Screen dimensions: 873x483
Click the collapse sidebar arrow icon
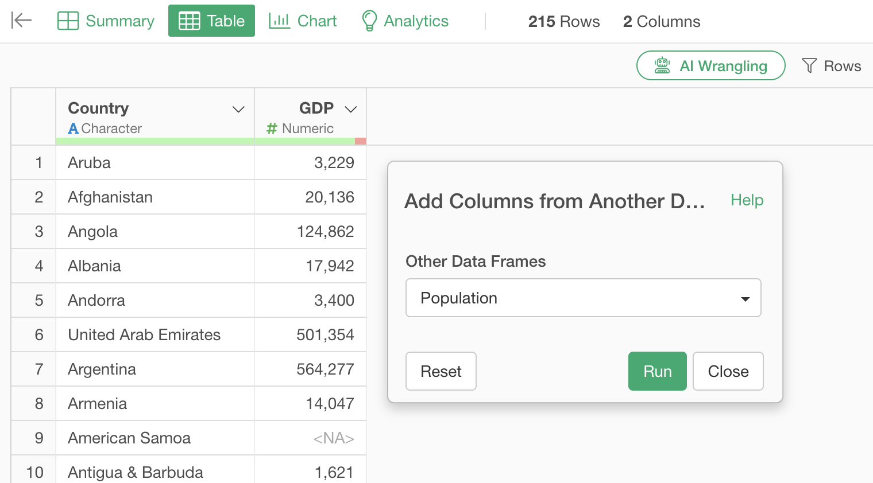(x=21, y=21)
